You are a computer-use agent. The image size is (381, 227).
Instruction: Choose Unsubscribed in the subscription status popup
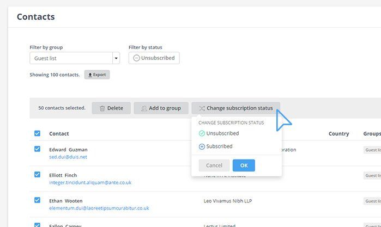click(222, 133)
